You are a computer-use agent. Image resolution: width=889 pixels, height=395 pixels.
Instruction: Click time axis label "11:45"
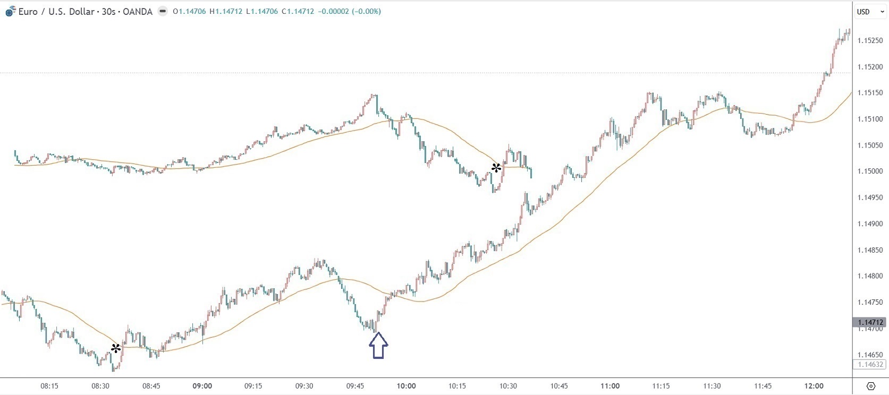764,386
